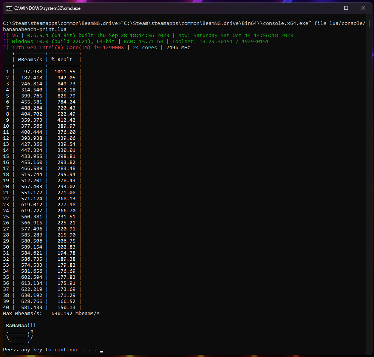Click the value 339.06 in row 12
The height and width of the screenshot is (357, 374).
66,138
